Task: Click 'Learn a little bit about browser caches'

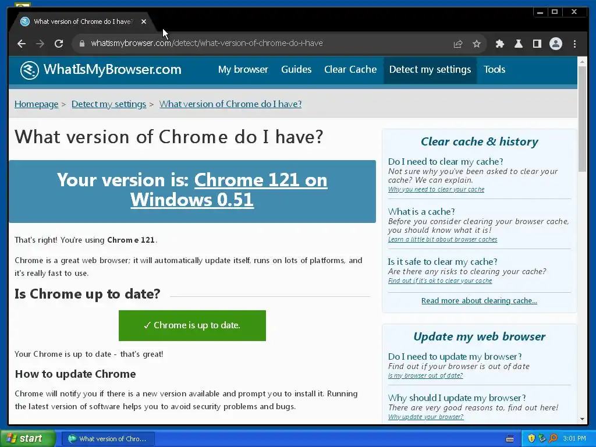Action: click(x=442, y=239)
